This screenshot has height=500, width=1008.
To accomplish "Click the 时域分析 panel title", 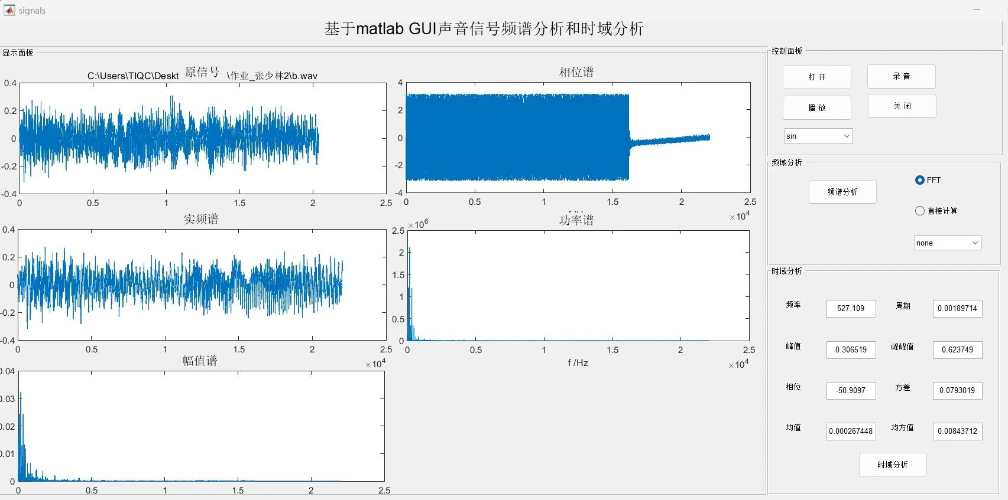I will pos(787,271).
